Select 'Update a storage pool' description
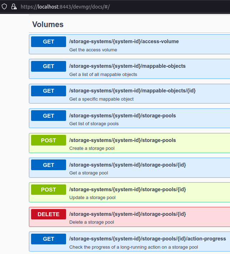 92,198
